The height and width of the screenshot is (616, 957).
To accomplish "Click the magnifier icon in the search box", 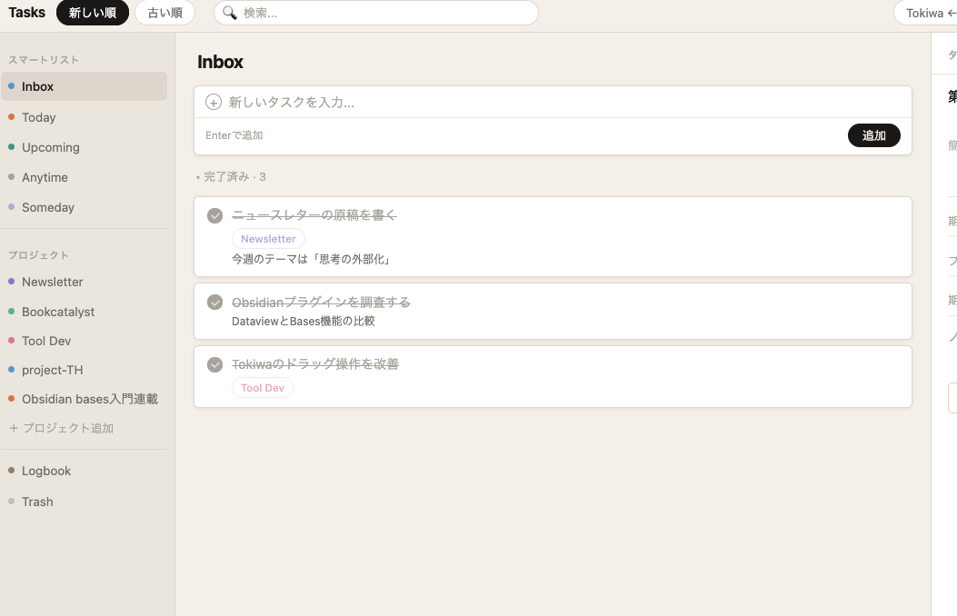I will [230, 13].
